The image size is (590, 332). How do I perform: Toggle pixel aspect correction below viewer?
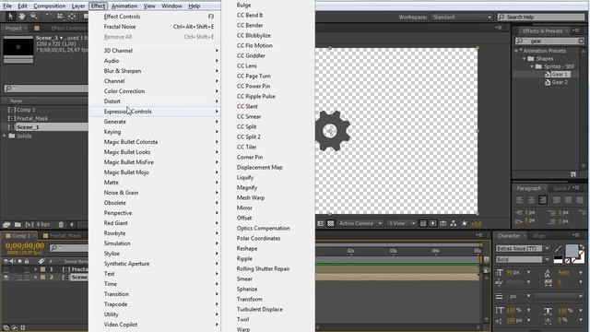click(423, 223)
